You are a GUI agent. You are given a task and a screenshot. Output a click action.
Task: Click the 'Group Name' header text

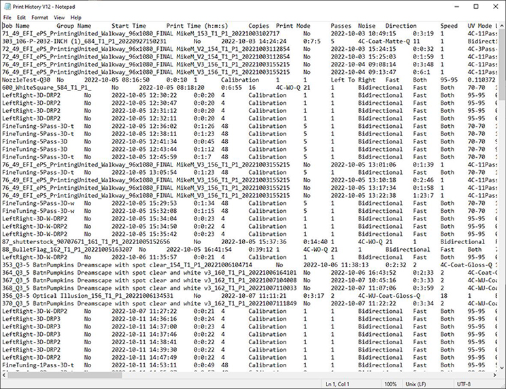pos(74,26)
